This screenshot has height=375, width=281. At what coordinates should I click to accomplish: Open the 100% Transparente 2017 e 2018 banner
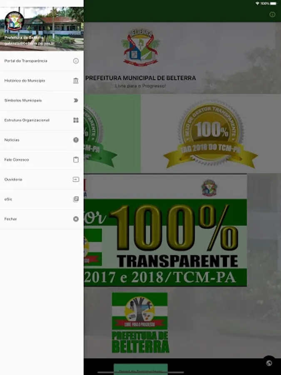165,230
